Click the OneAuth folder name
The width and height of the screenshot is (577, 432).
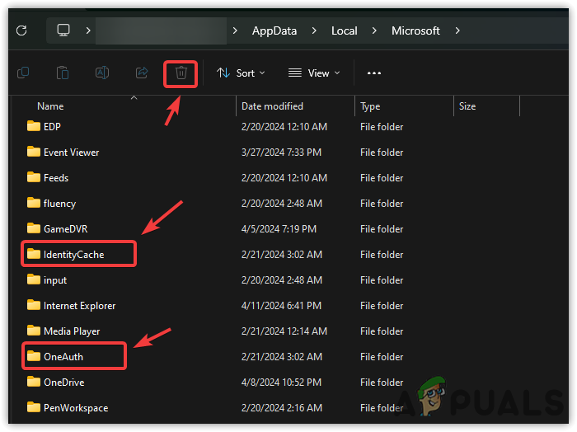63,357
